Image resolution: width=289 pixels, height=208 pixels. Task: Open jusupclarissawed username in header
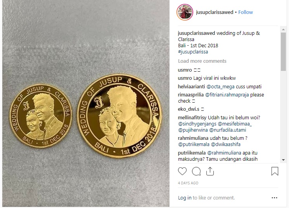pyautogui.click(x=215, y=12)
